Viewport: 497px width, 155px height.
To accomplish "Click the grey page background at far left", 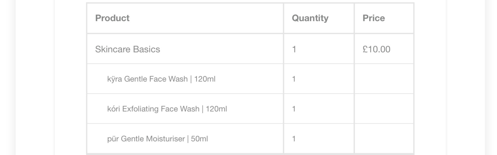I will [7, 78].
